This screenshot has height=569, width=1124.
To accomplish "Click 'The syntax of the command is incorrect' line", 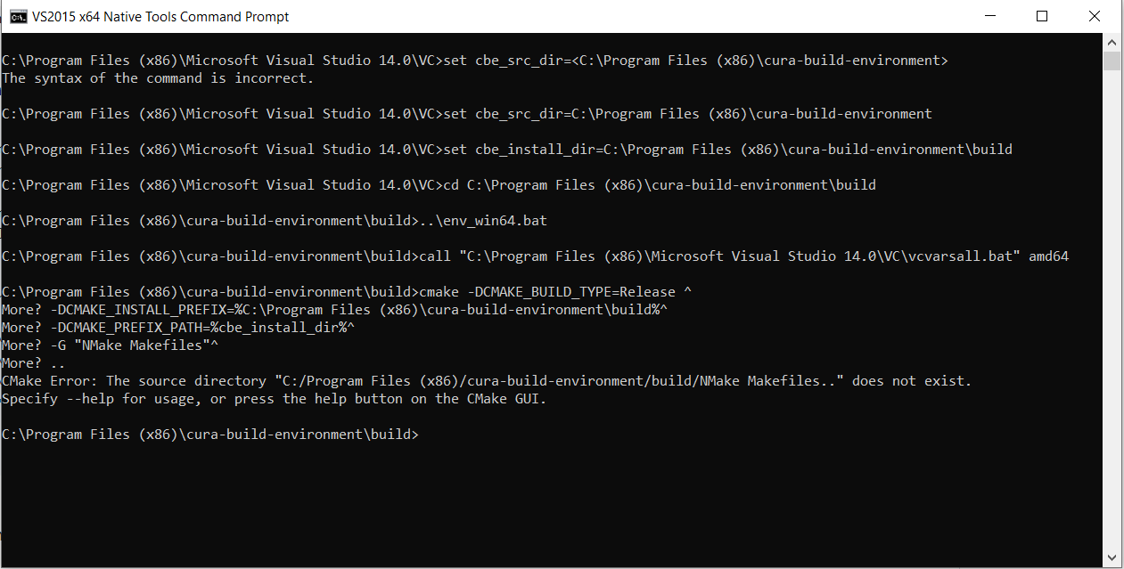I will point(158,78).
